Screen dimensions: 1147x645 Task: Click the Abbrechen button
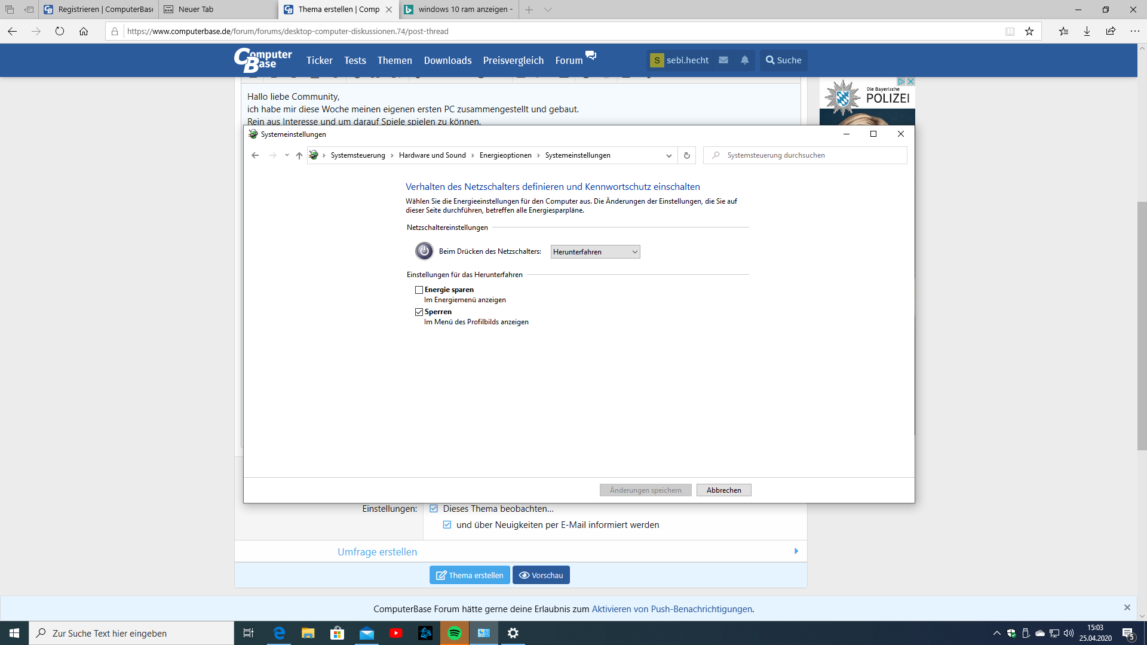(x=723, y=490)
